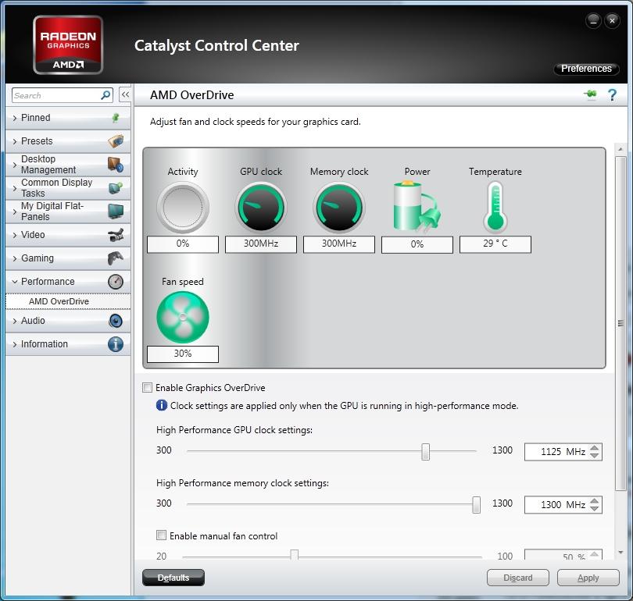The width and height of the screenshot is (633, 601).
Task: Click the Pinned green pin icon
Action: point(116,118)
